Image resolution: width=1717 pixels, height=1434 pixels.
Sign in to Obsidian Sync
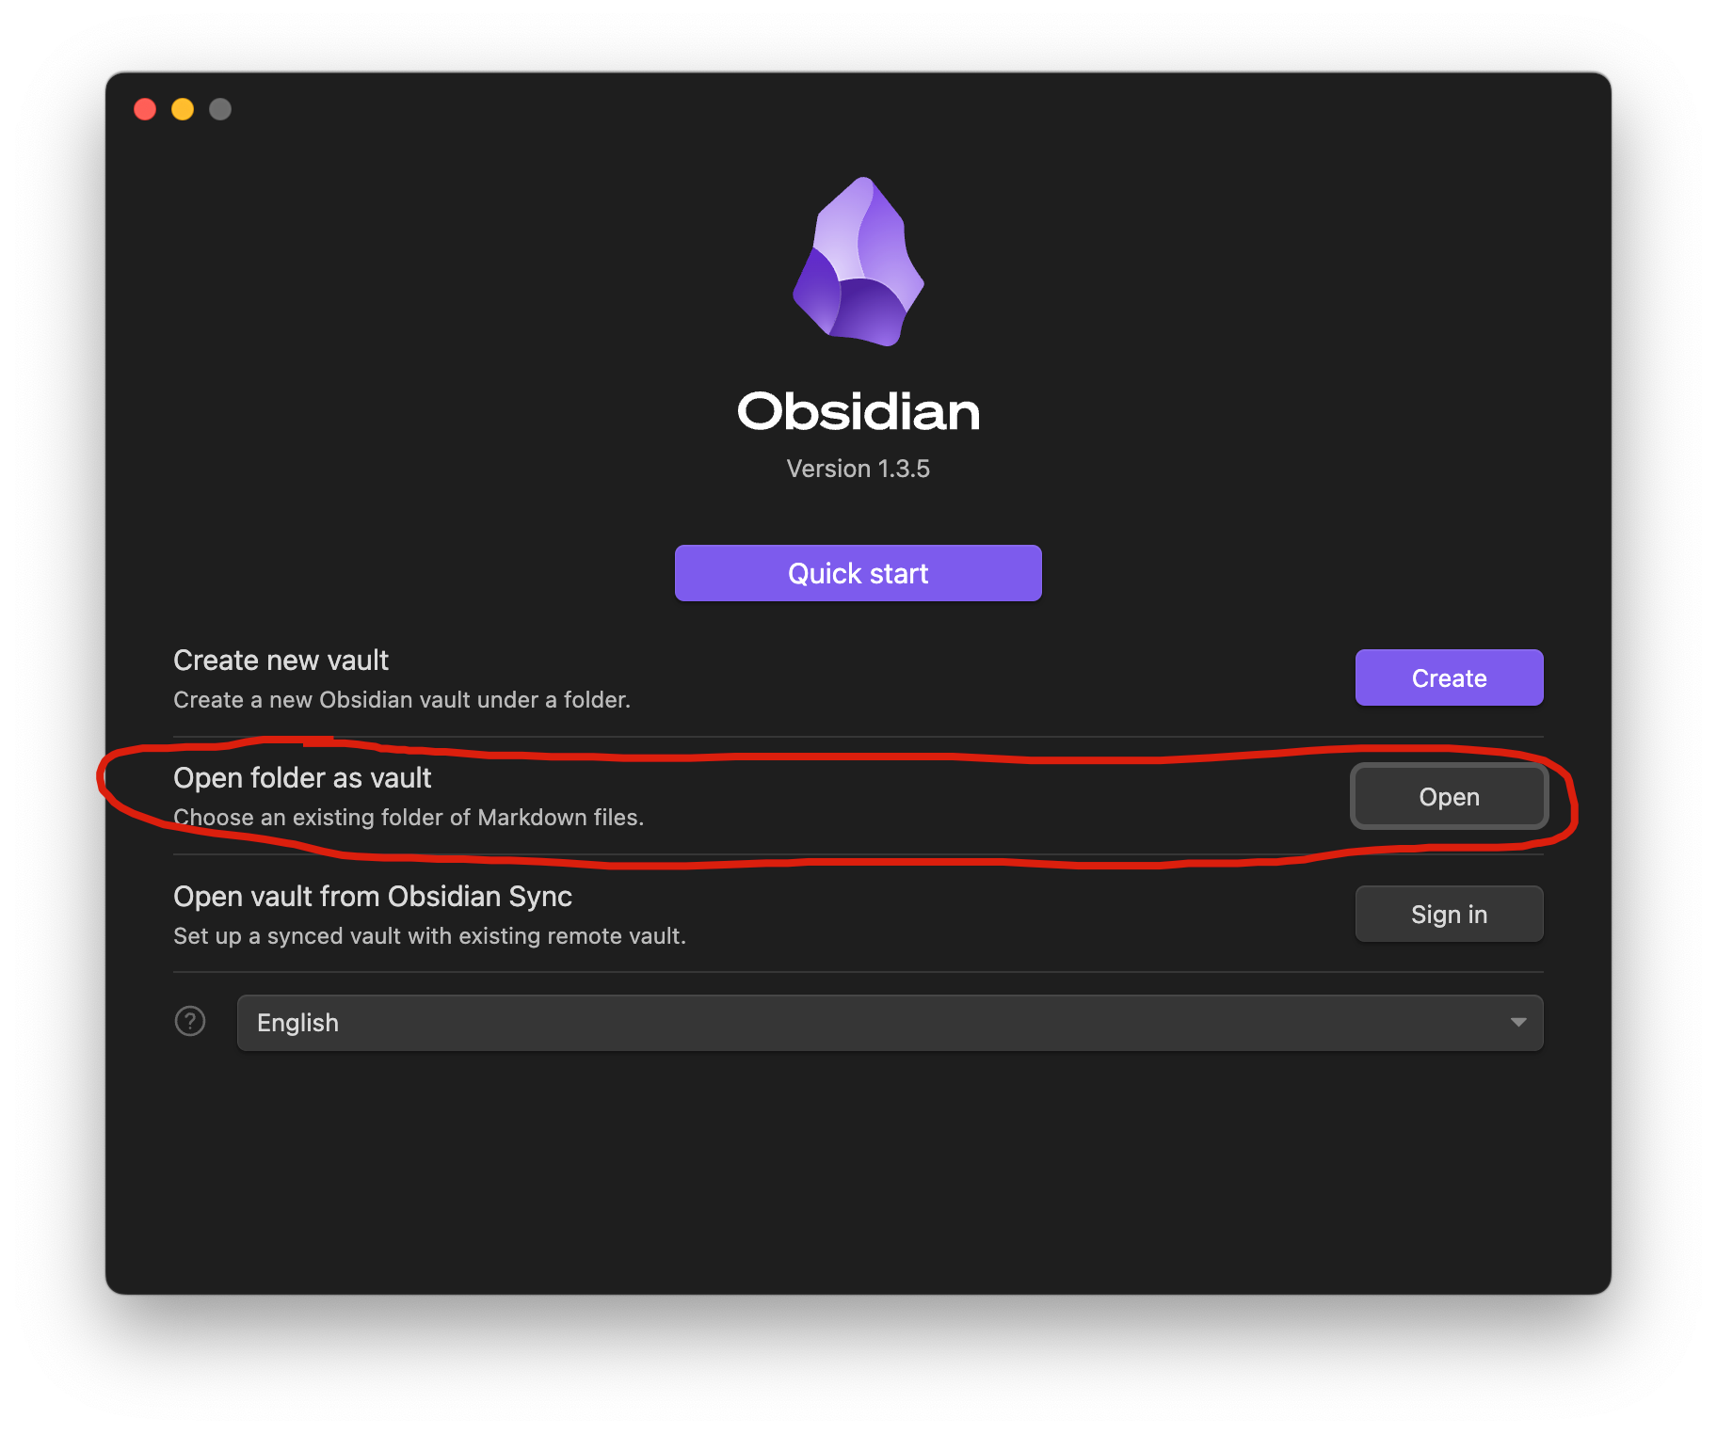[1449, 914]
